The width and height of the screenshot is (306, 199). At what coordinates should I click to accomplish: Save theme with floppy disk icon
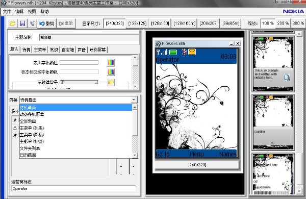point(22,23)
